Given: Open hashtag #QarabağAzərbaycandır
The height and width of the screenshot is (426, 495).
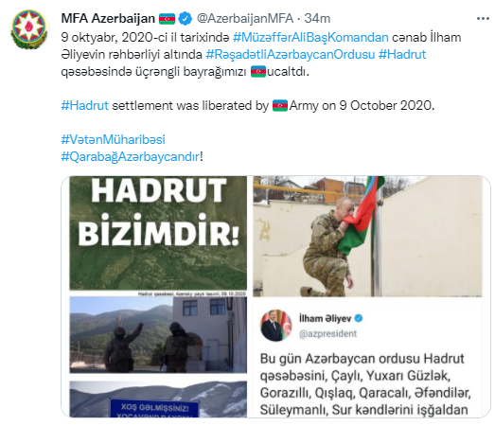Looking at the screenshot, I should 130,156.
